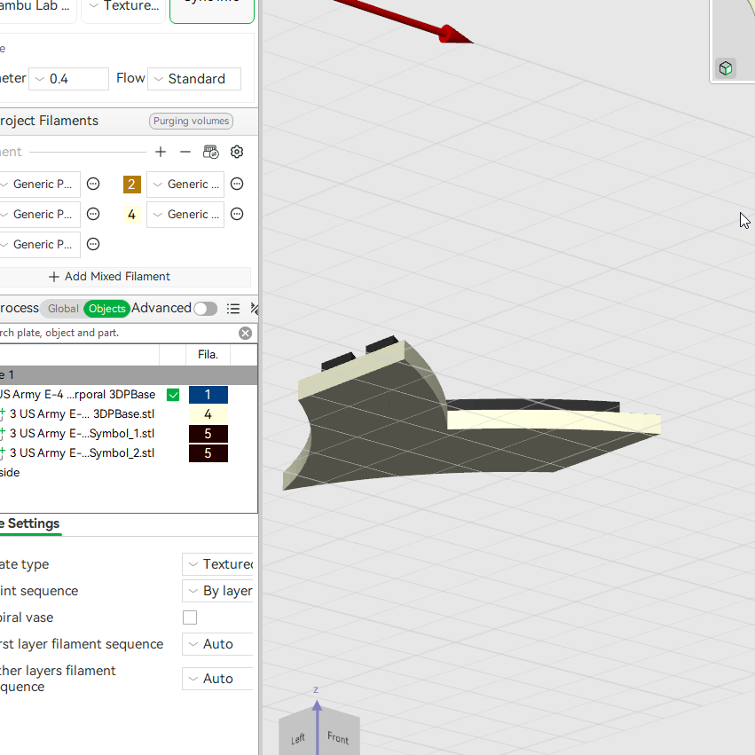Select the Objects process tab

(106, 309)
